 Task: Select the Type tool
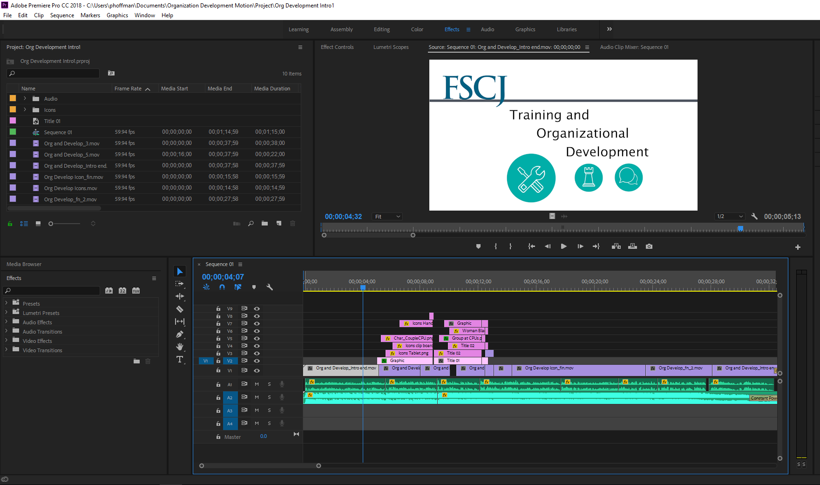[180, 359]
